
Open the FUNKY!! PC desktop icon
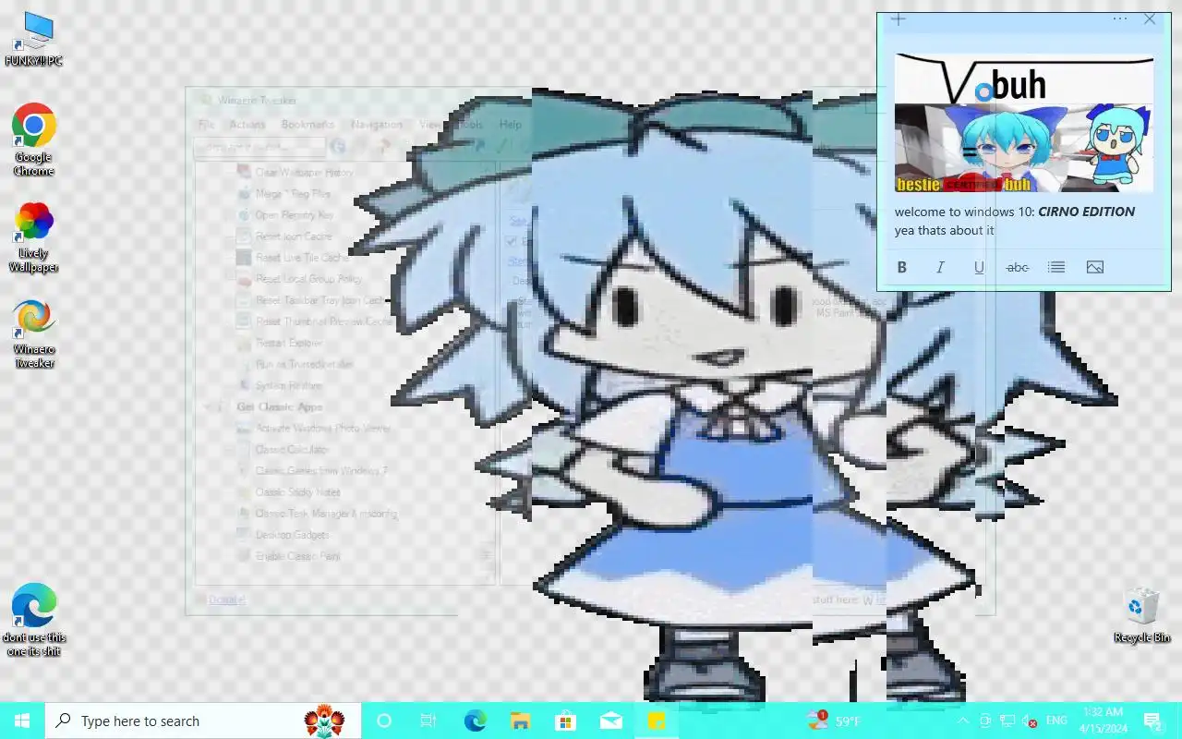click(x=34, y=40)
